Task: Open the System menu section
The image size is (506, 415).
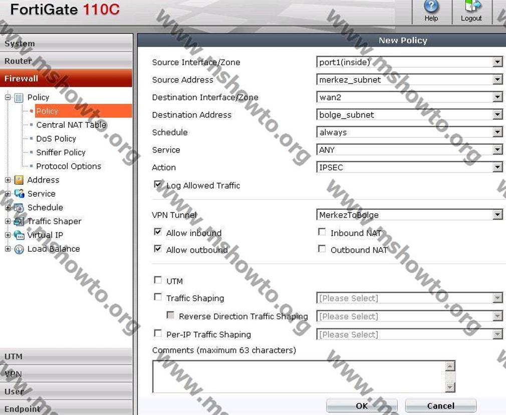Action: [66, 44]
